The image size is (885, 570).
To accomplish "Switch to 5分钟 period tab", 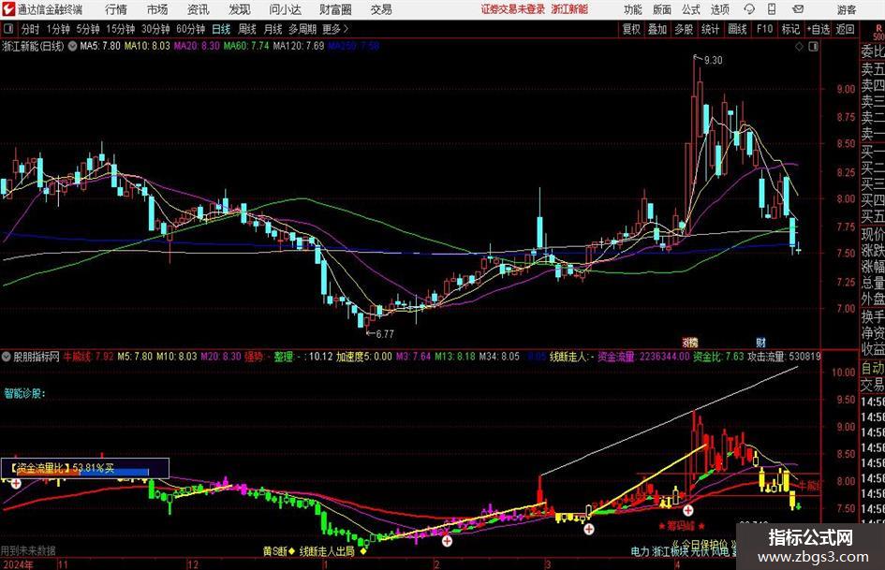I will [x=87, y=29].
